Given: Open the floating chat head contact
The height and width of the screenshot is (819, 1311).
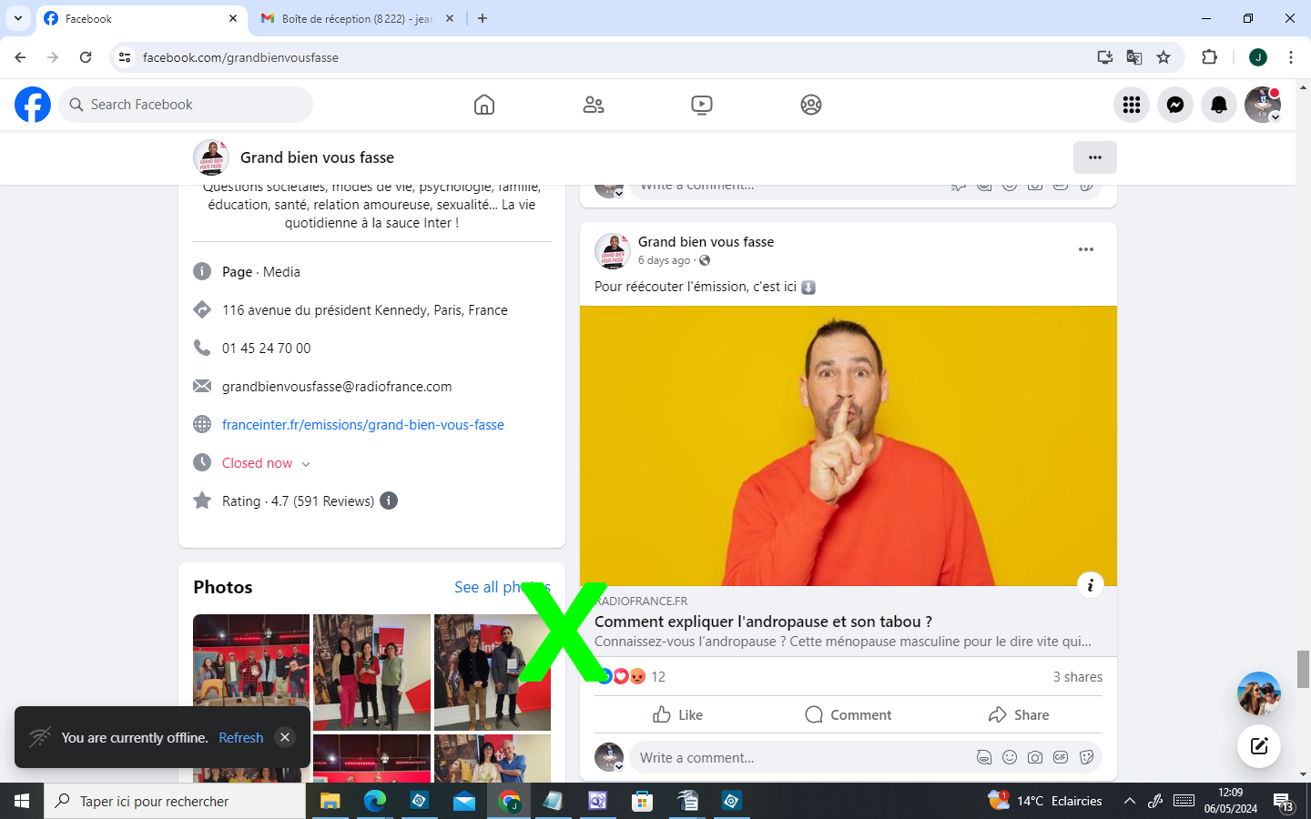Looking at the screenshot, I should (1259, 693).
